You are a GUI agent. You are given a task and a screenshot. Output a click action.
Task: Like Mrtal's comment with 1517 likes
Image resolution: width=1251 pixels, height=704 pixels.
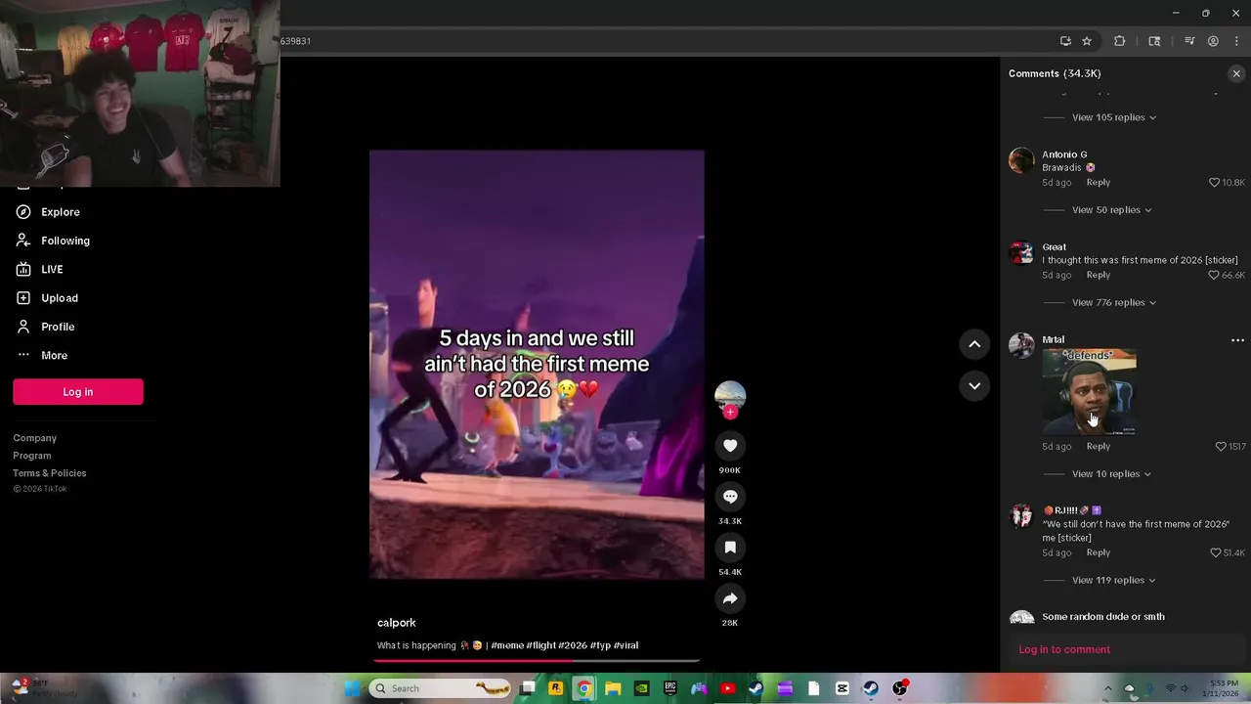pyautogui.click(x=1221, y=447)
